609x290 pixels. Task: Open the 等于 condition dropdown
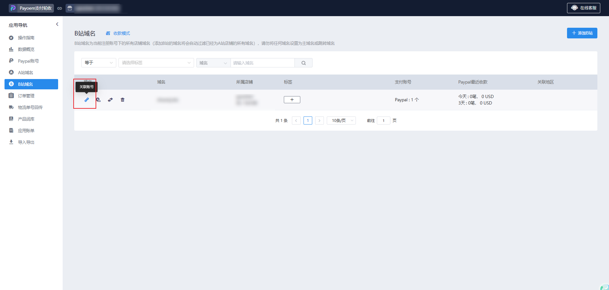click(x=99, y=63)
